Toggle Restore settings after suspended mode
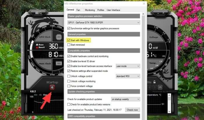Screen dimensions: 204x120 [69, 71]
